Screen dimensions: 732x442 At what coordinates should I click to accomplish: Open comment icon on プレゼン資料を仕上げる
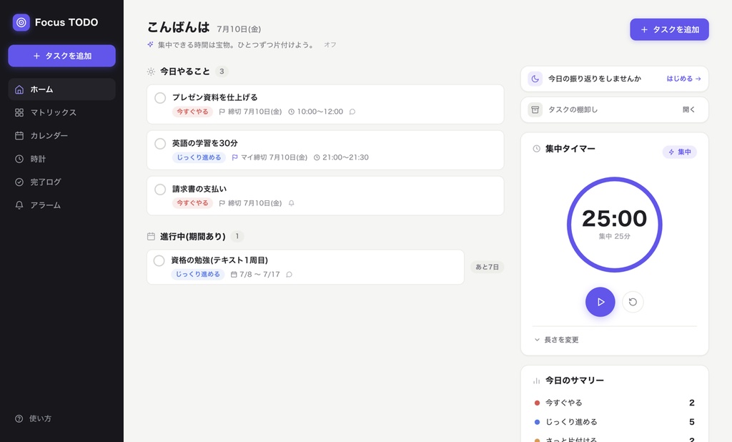pyautogui.click(x=352, y=112)
